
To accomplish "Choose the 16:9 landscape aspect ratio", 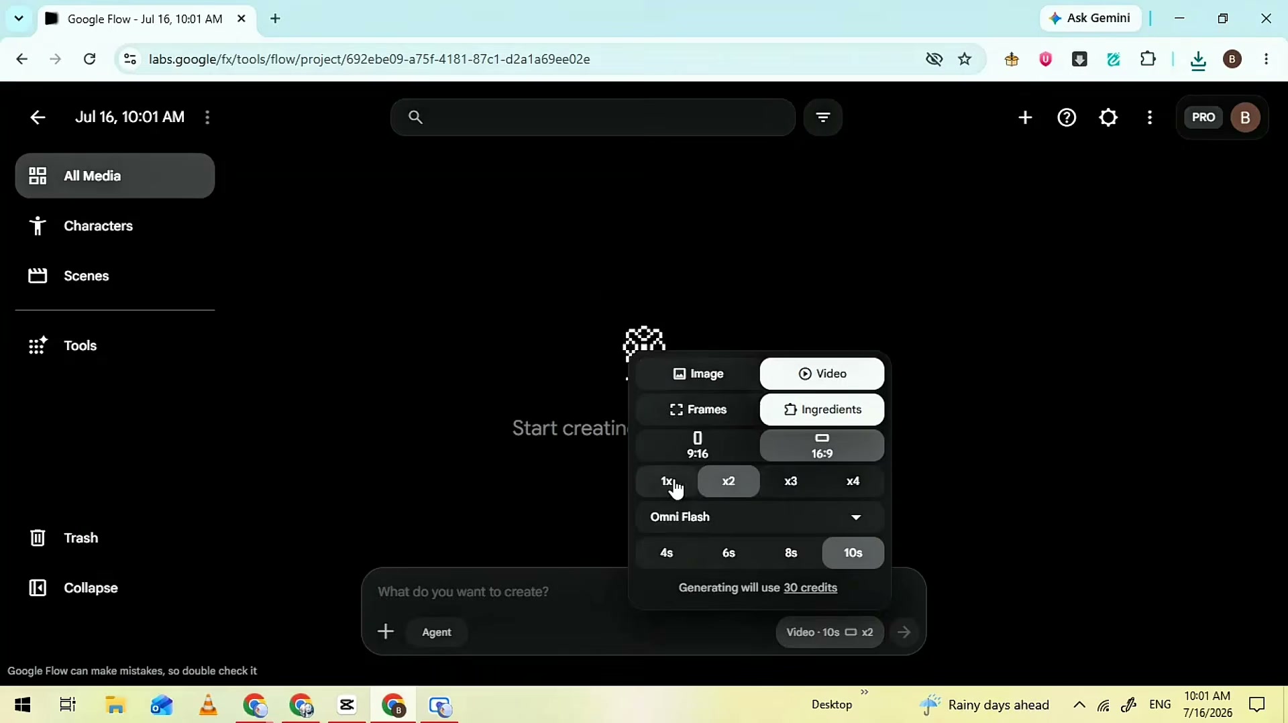I will [822, 445].
